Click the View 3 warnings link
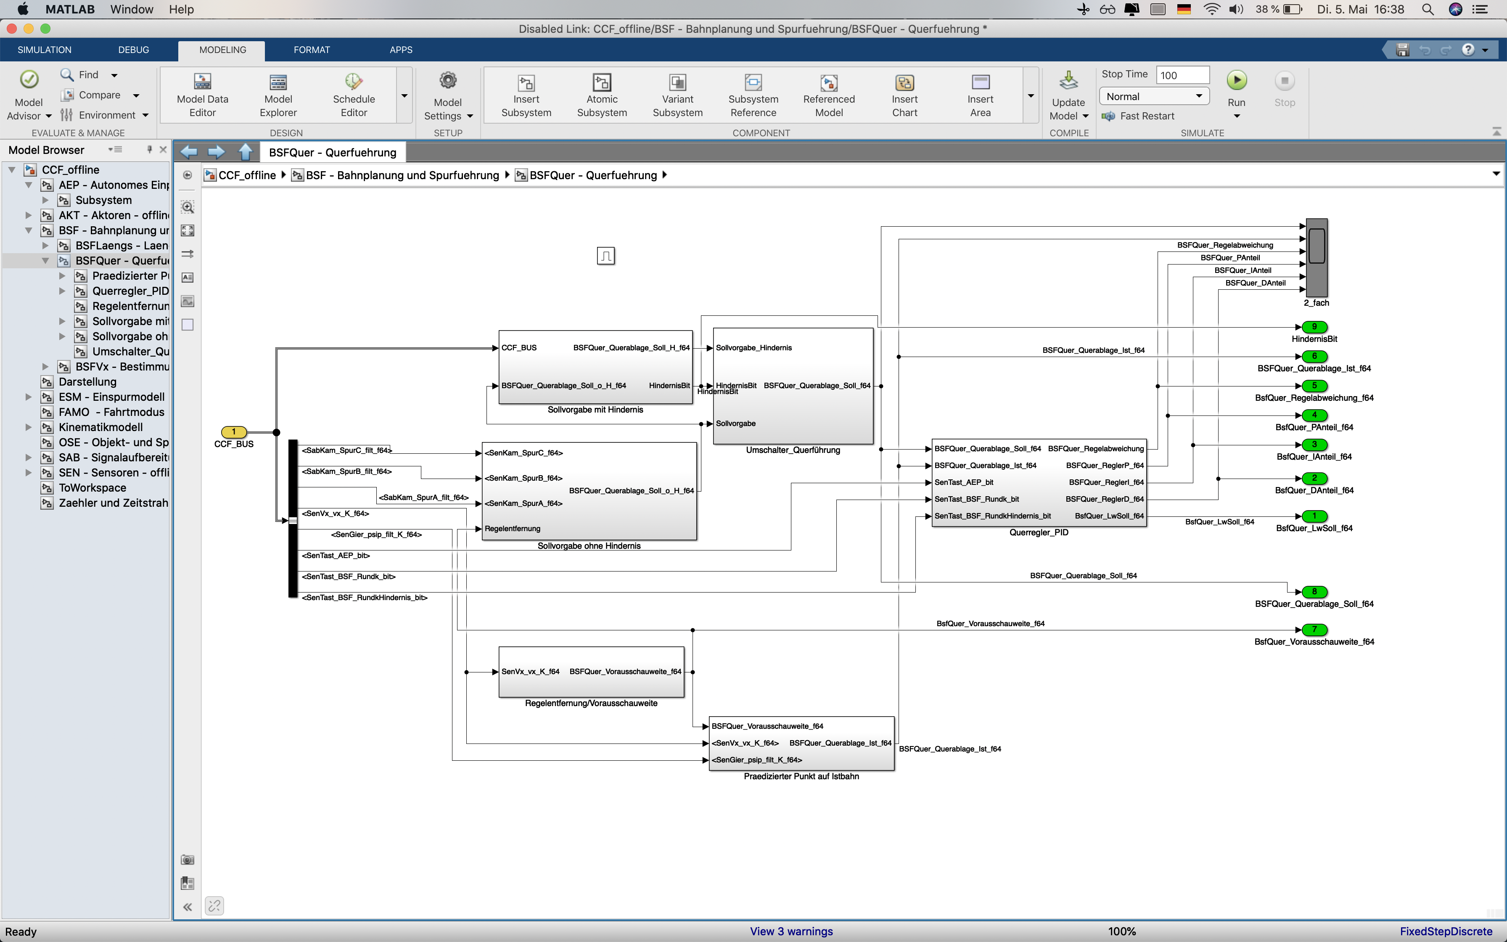1507x942 pixels. coord(791,931)
